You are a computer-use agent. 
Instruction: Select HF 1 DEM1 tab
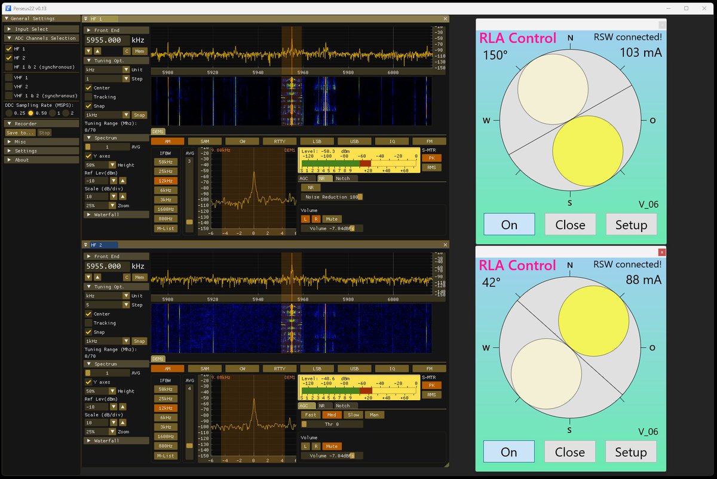point(158,131)
